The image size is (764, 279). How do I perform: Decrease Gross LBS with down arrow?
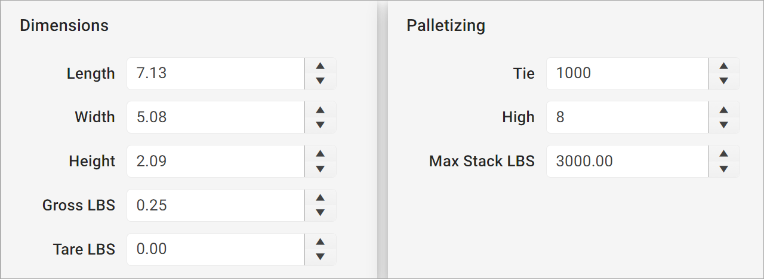click(320, 213)
